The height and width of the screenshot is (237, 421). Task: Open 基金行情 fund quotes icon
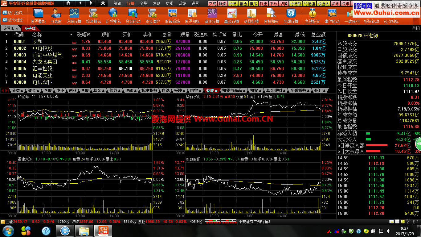coord(231,16)
